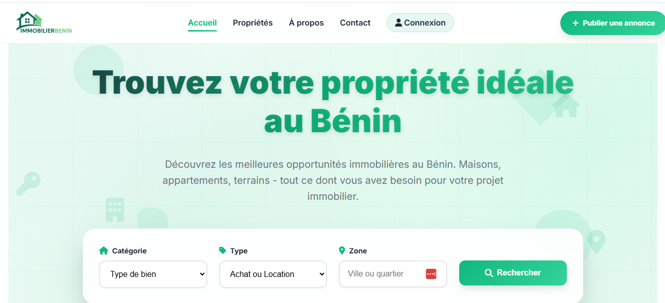Click the red password manager icon in Zone field

431,274
